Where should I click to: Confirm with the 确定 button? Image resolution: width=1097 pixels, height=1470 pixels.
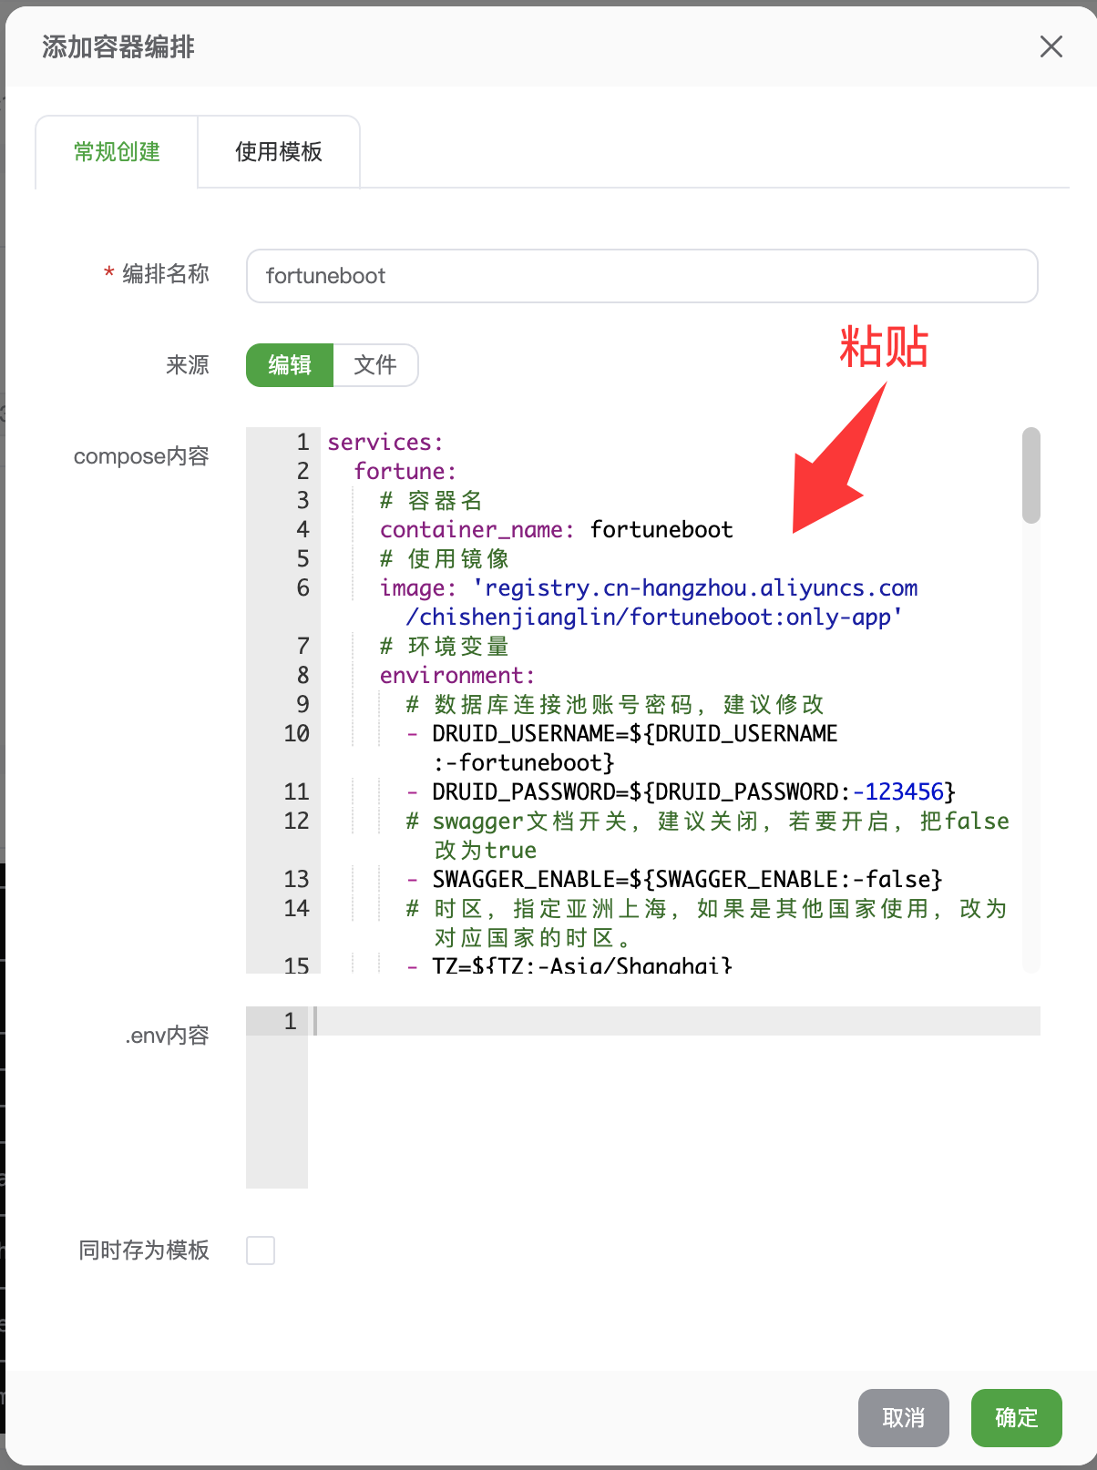point(1016,1418)
